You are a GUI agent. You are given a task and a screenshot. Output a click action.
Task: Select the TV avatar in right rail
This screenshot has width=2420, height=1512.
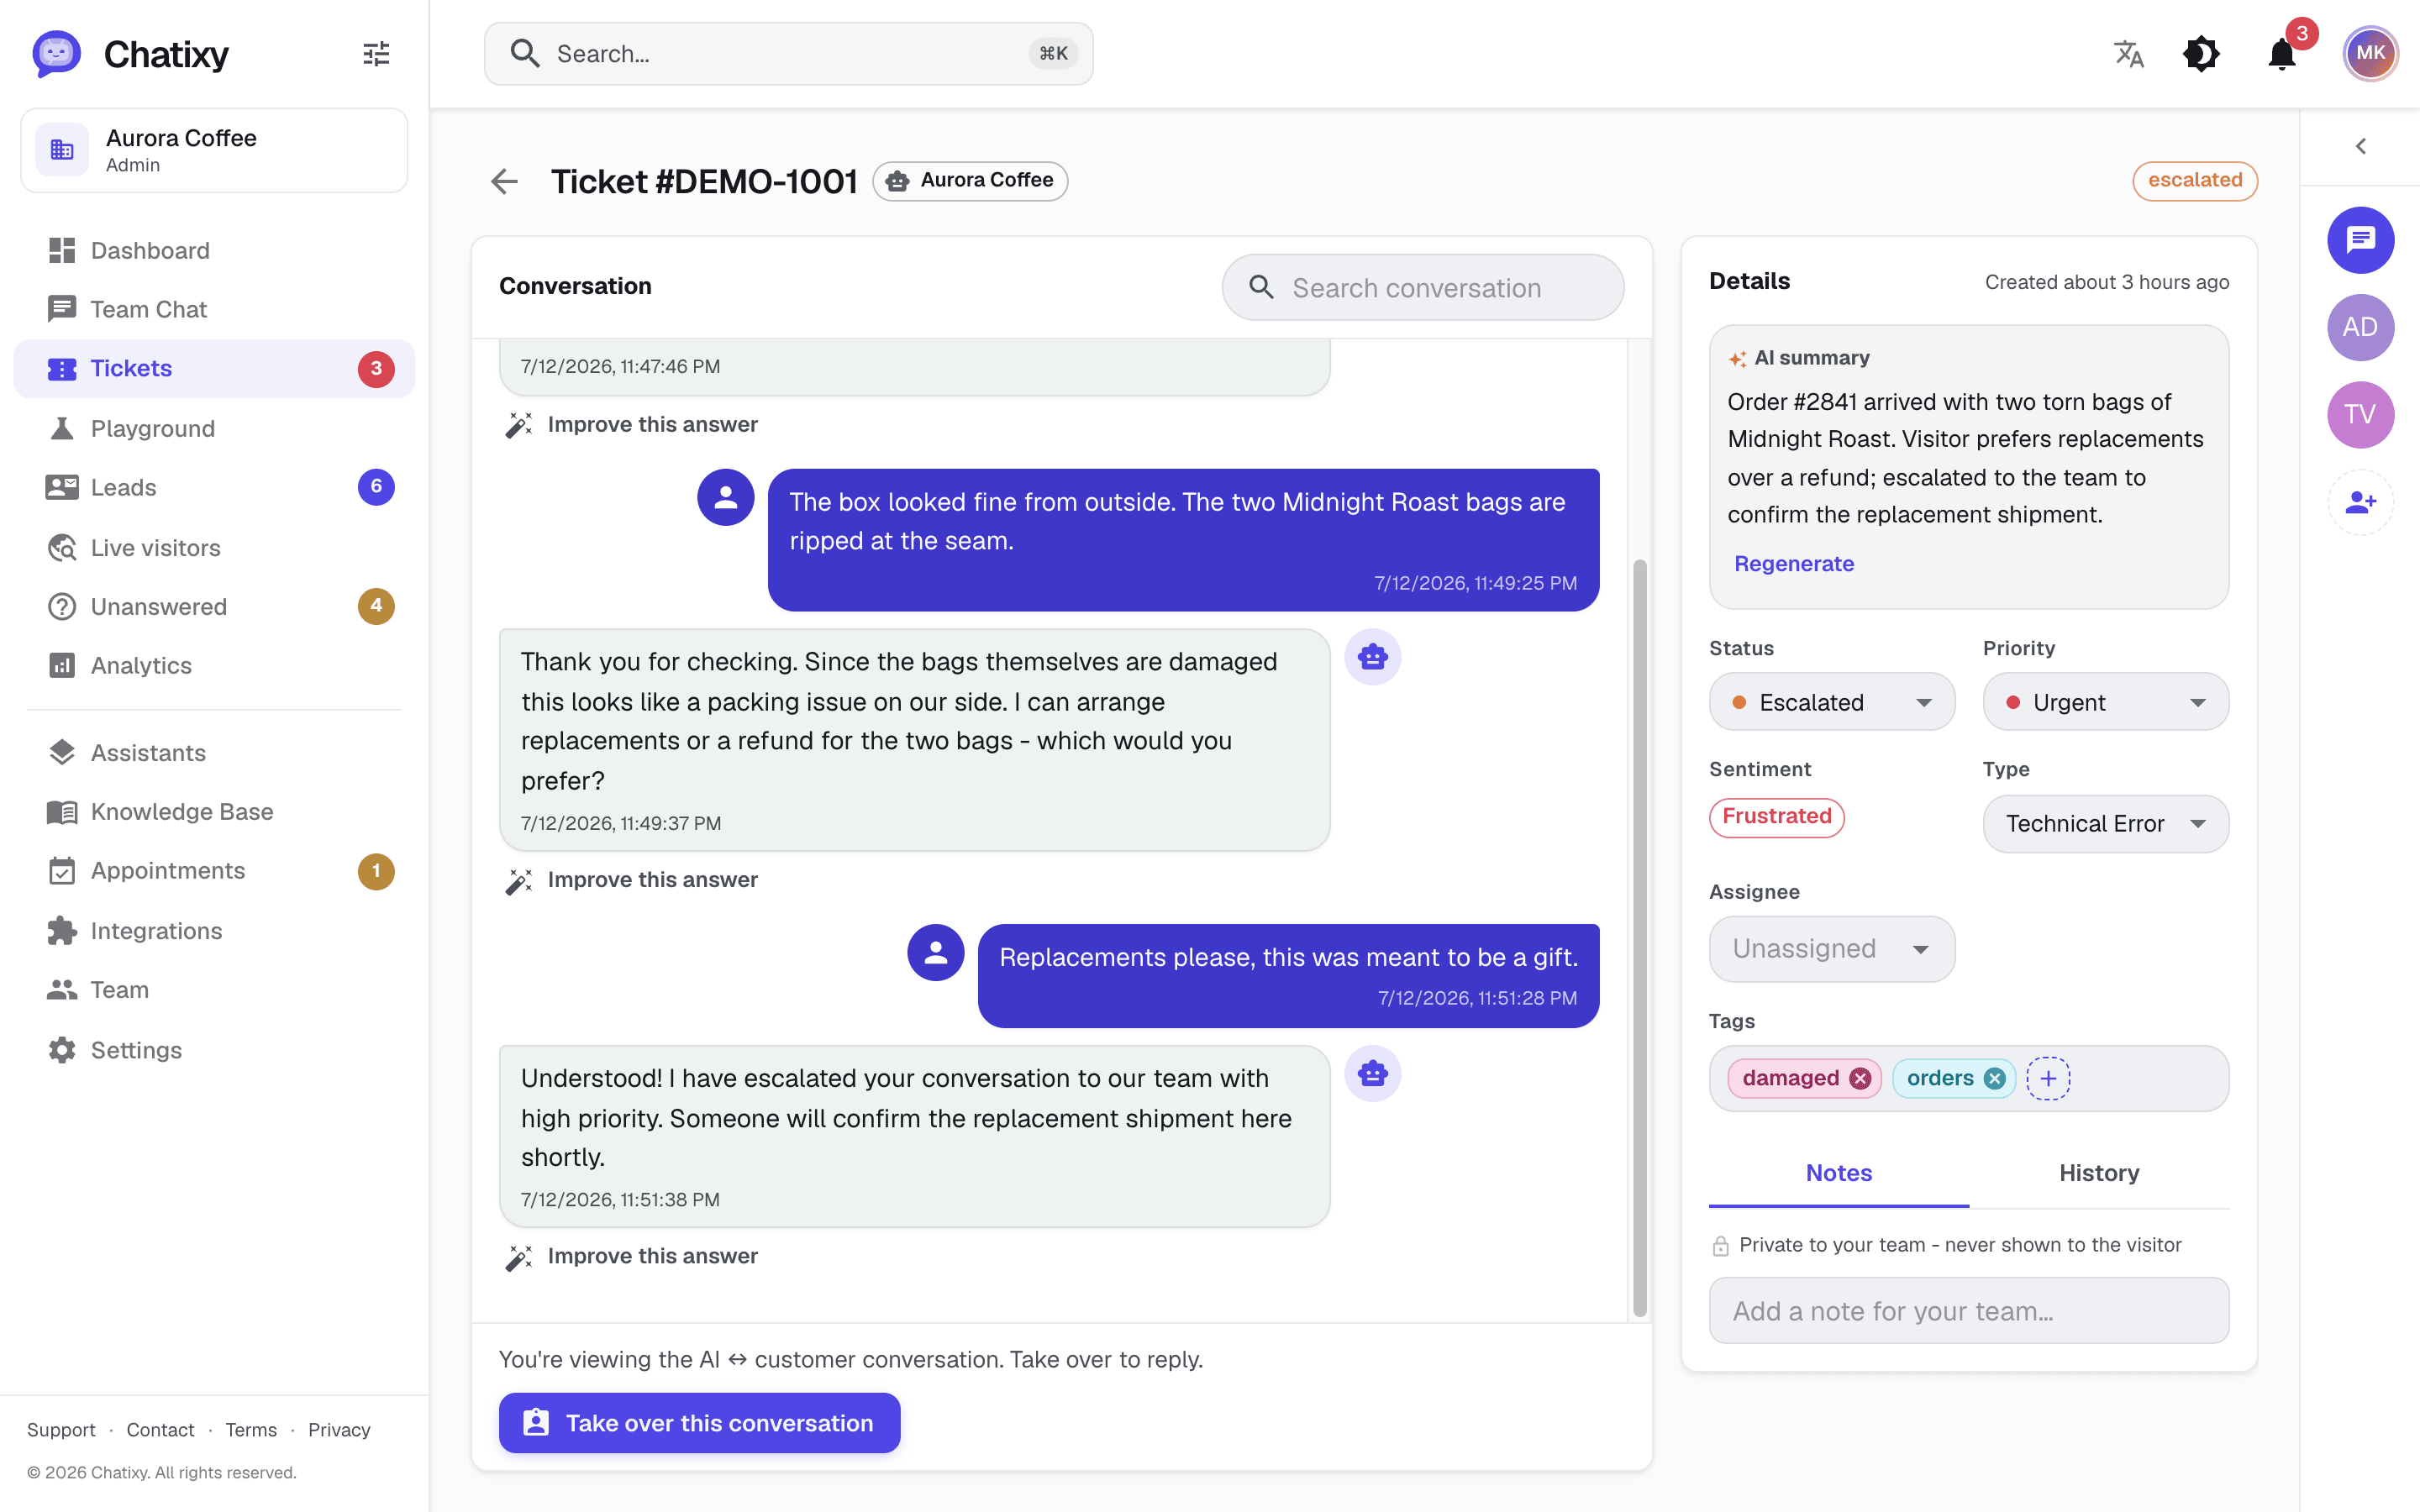coord(2360,415)
